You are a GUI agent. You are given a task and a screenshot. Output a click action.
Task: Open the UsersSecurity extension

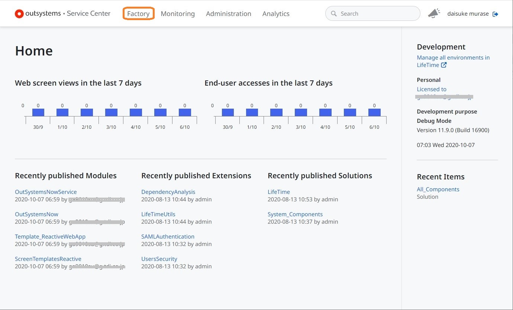pos(159,259)
